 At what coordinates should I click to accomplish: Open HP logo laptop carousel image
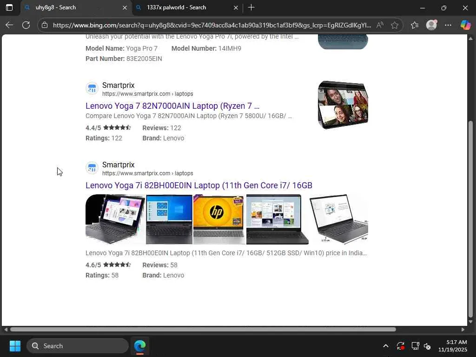click(219, 219)
